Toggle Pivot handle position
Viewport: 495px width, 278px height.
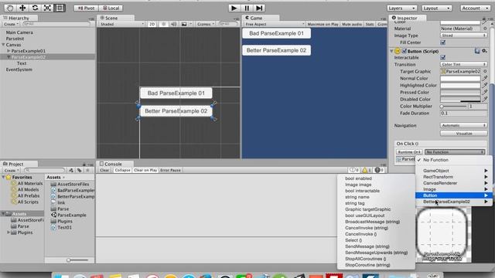86,8
